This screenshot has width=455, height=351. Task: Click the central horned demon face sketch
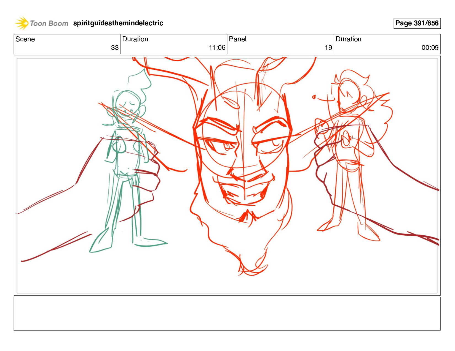[x=243, y=154]
